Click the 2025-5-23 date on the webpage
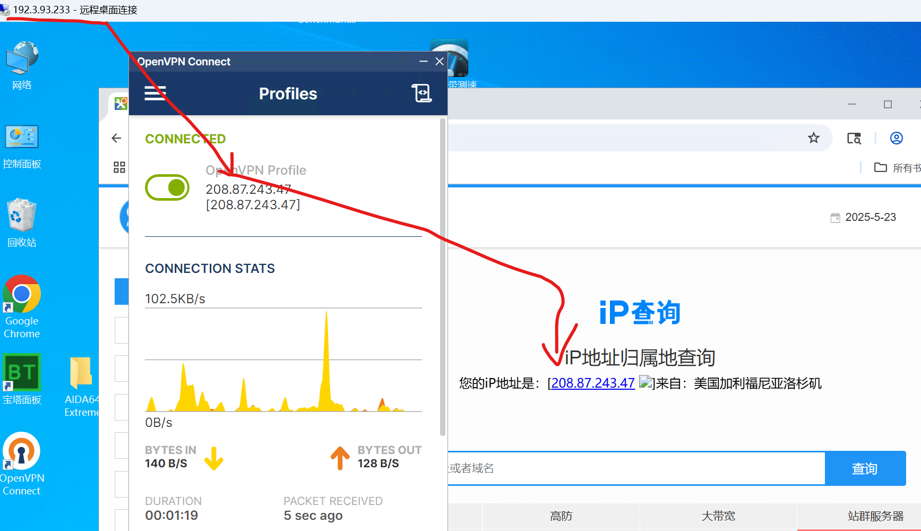Viewport: 921px width, 531px height. click(870, 217)
